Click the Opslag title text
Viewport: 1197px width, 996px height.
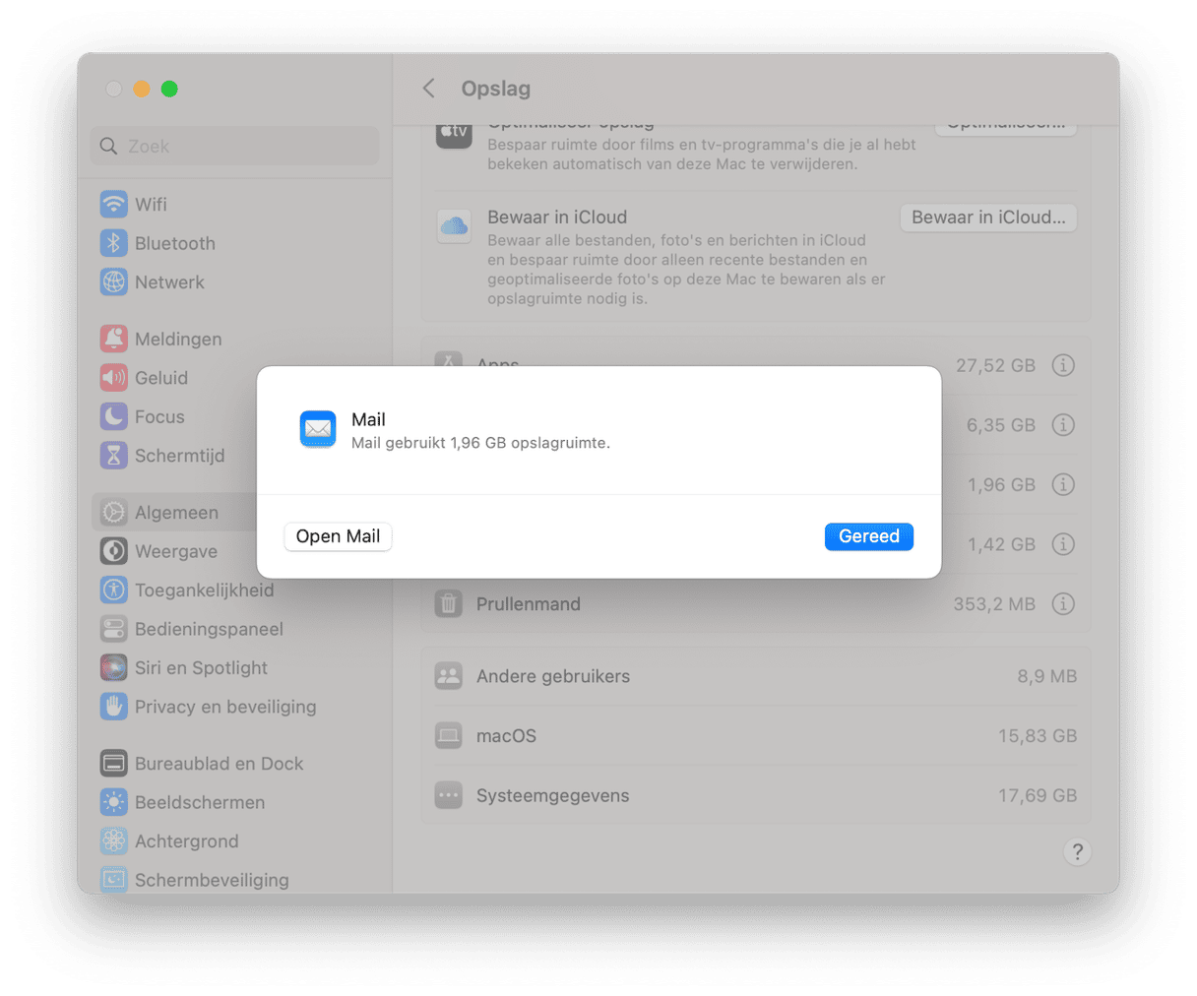(x=496, y=89)
